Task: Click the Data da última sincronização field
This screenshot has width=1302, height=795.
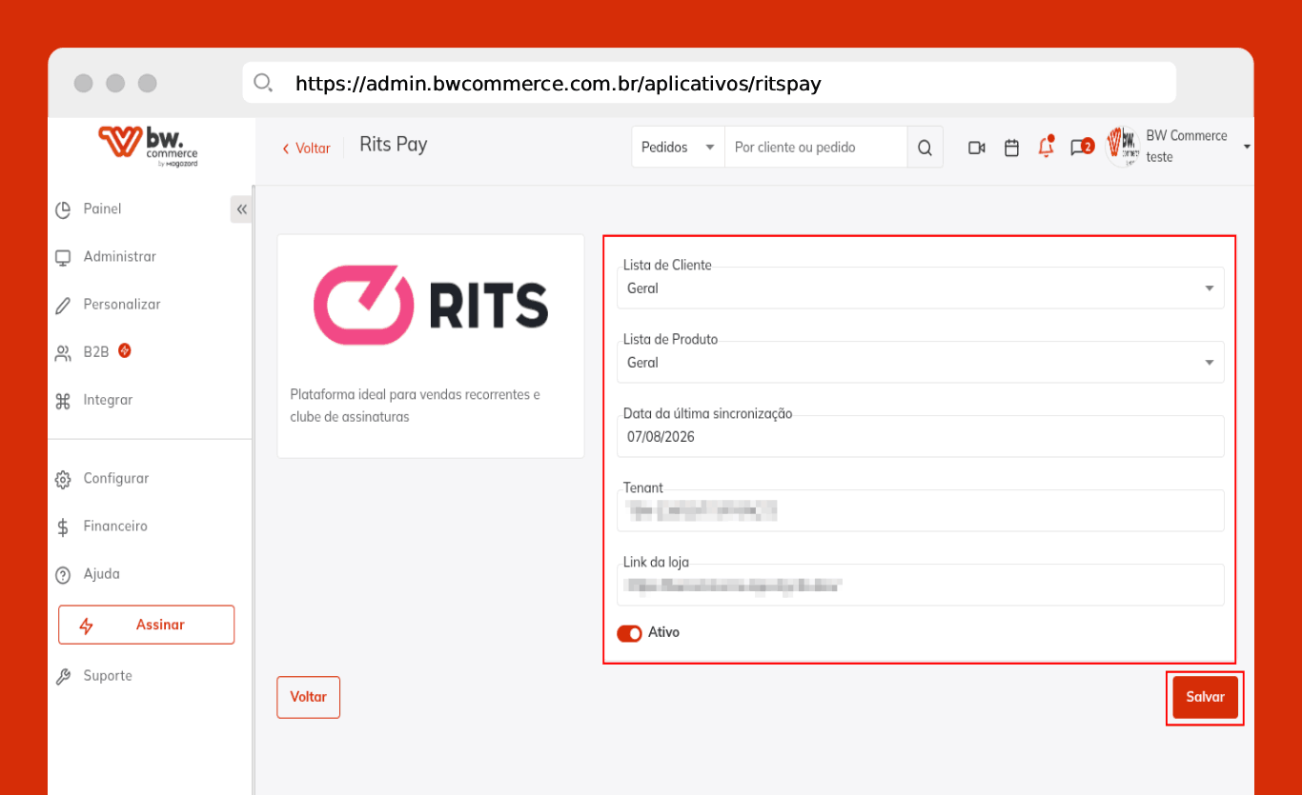Action: pyautogui.click(x=921, y=436)
